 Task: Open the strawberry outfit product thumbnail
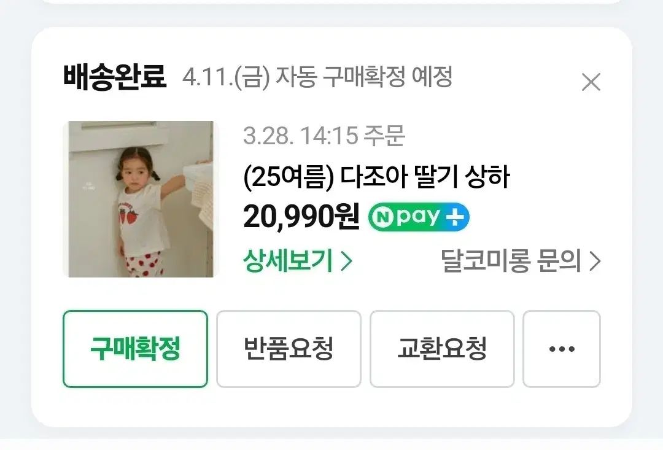[x=141, y=199]
